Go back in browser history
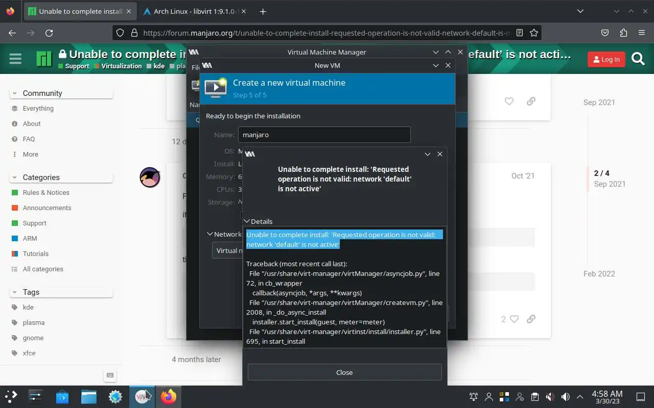This screenshot has height=408, width=654. 12,33
